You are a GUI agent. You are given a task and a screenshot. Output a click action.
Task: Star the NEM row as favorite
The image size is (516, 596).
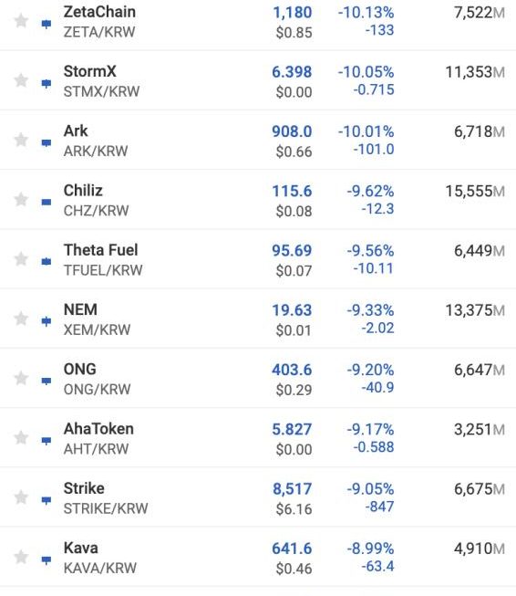(21, 319)
